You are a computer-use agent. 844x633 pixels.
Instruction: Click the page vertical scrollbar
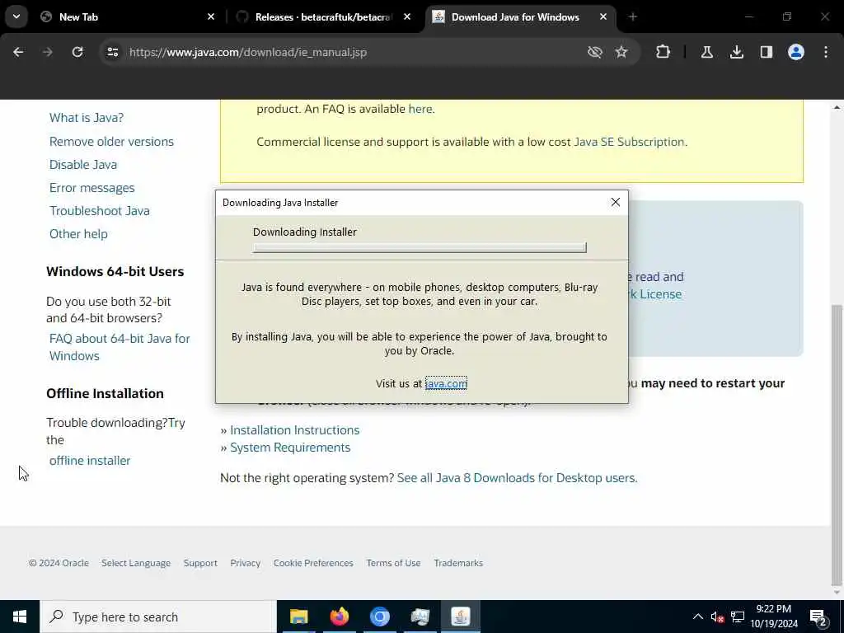(x=837, y=445)
